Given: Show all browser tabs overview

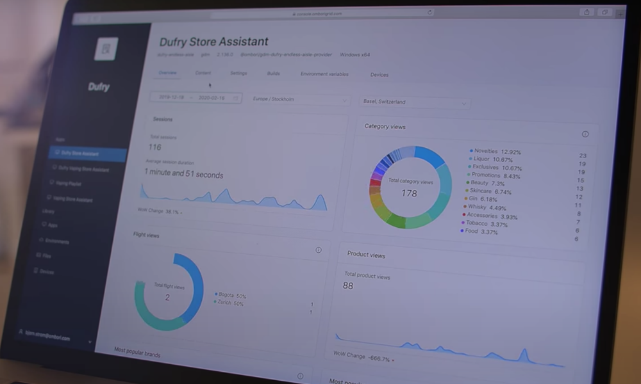Looking at the screenshot, I should tap(604, 12).
